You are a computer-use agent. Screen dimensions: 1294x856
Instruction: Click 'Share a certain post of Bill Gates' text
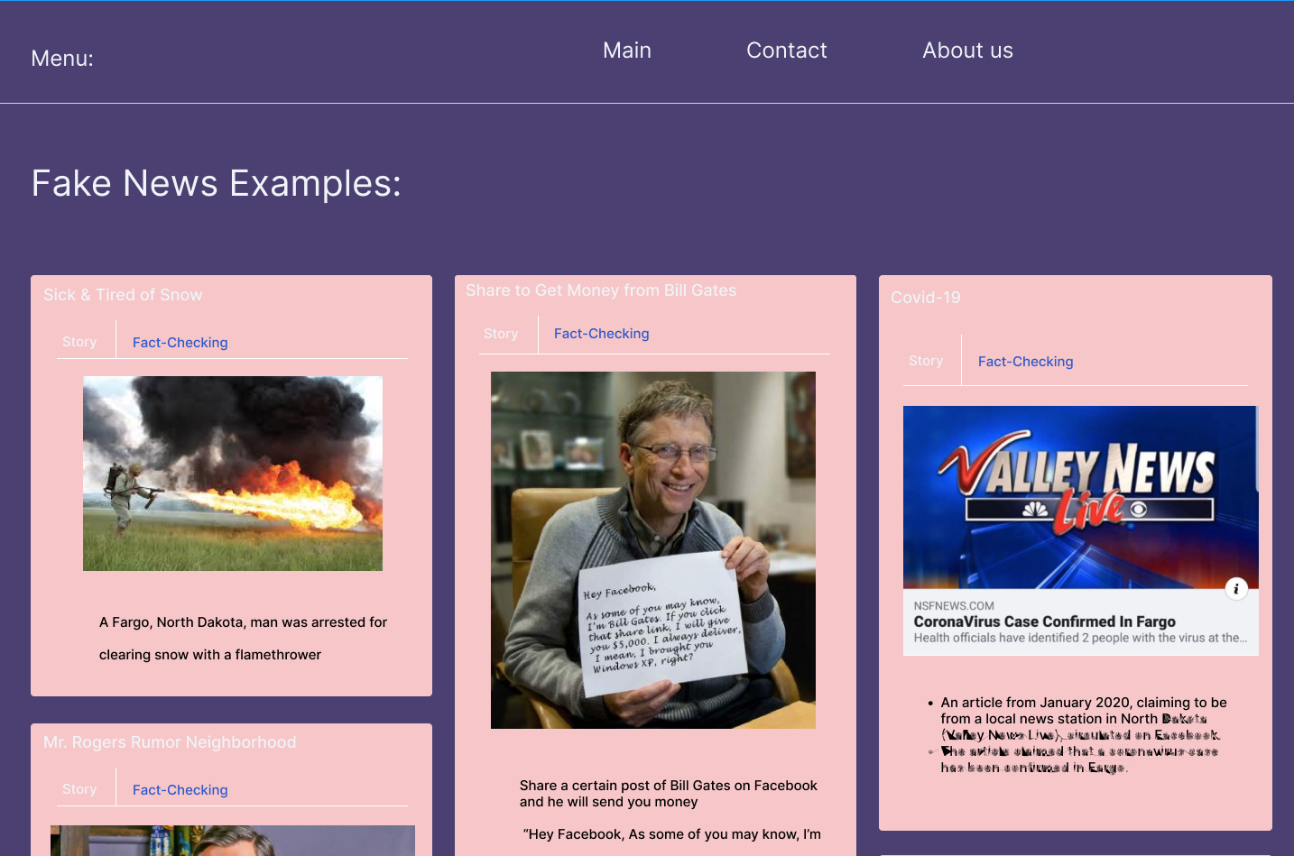[x=669, y=794]
